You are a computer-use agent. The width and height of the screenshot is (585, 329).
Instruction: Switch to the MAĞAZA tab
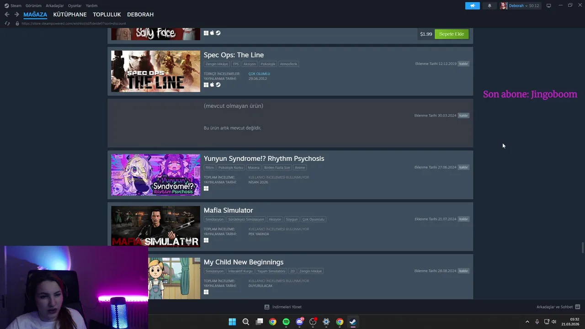click(35, 15)
